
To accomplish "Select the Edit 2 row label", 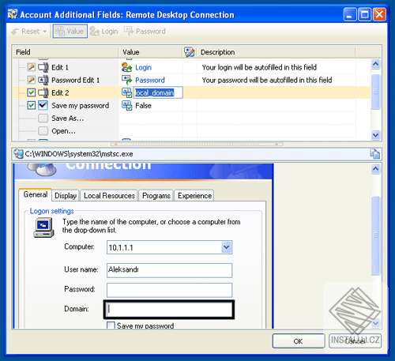I will coord(60,92).
